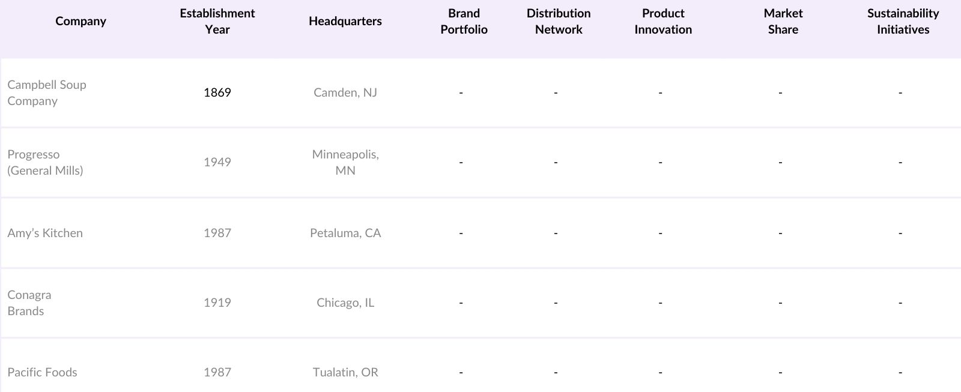Click the Market Share column header
The height and width of the screenshot is (392, 961).
point(783,21)
